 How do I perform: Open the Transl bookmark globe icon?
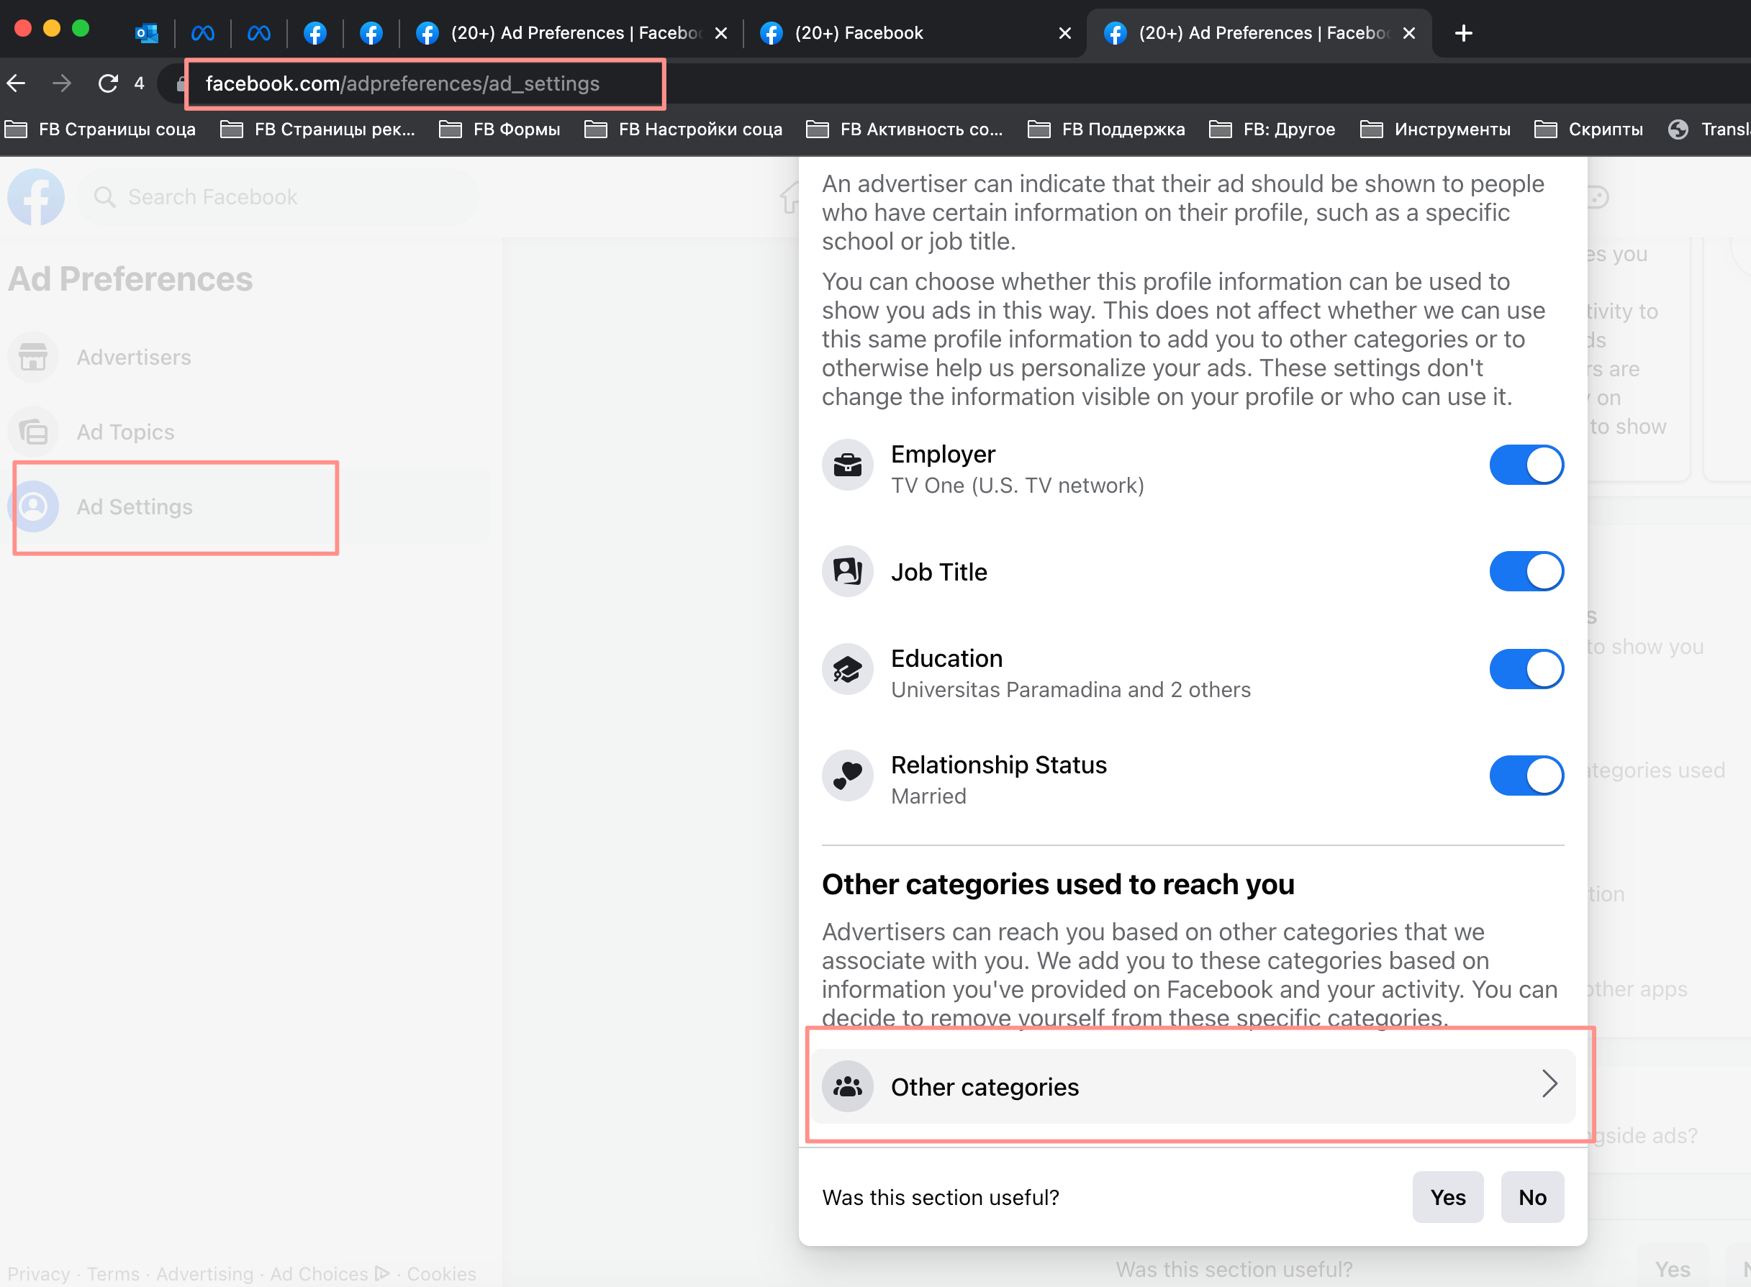(1678, 129)
